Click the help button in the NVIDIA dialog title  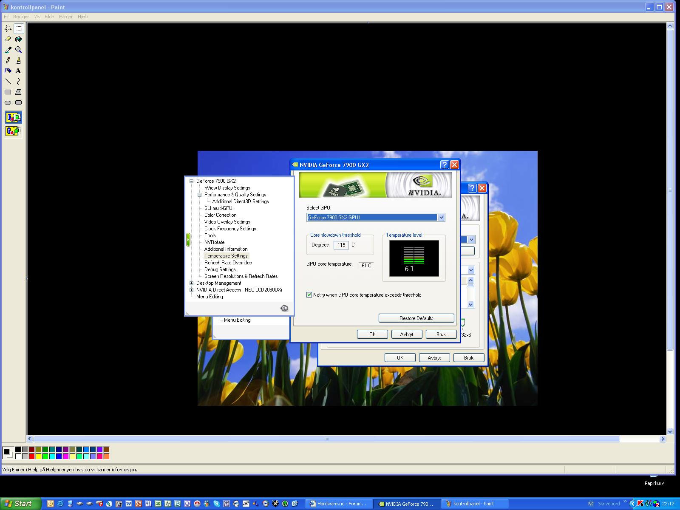coord(445,165)
